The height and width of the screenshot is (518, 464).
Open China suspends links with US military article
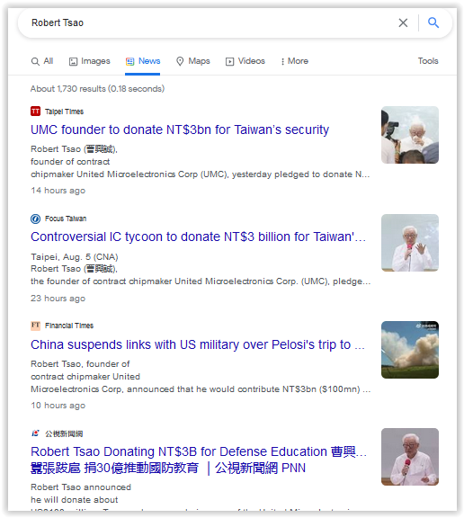198,344
